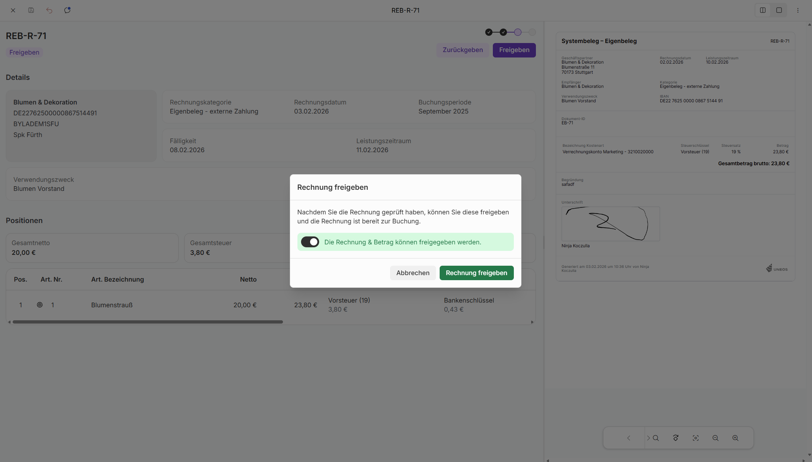Click the undo arrow icon
This screenshot has width=812, height=462.
pyautogui.click(x=49, y=10)
